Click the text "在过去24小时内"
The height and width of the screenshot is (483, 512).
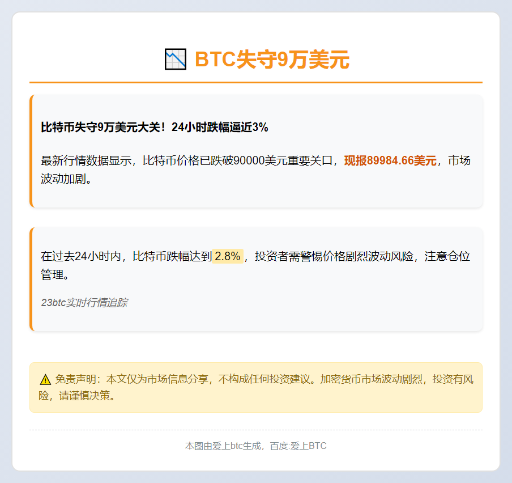click(80, 256)
